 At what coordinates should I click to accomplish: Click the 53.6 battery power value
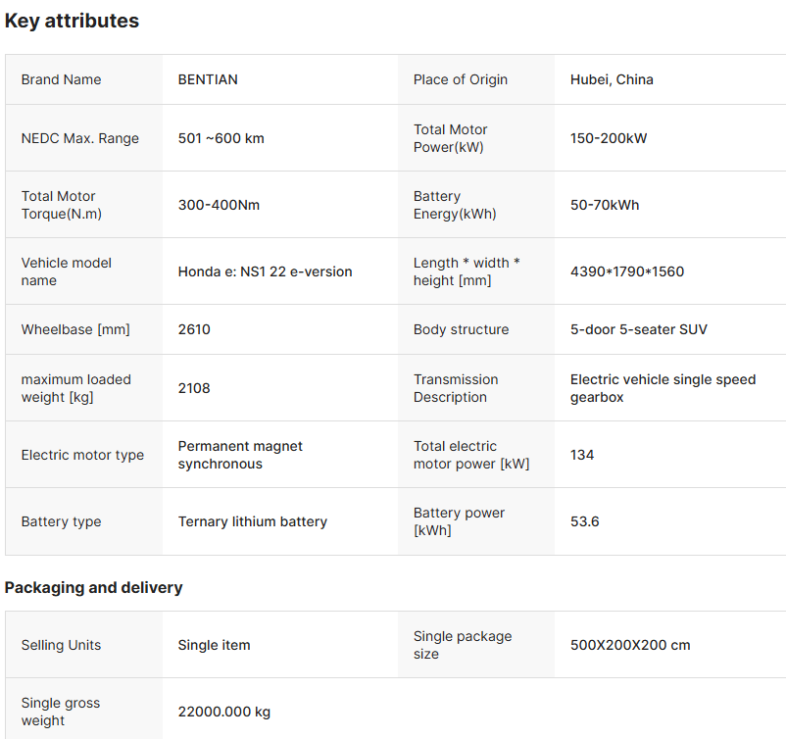pyautogui.click(x=585, y=521)
